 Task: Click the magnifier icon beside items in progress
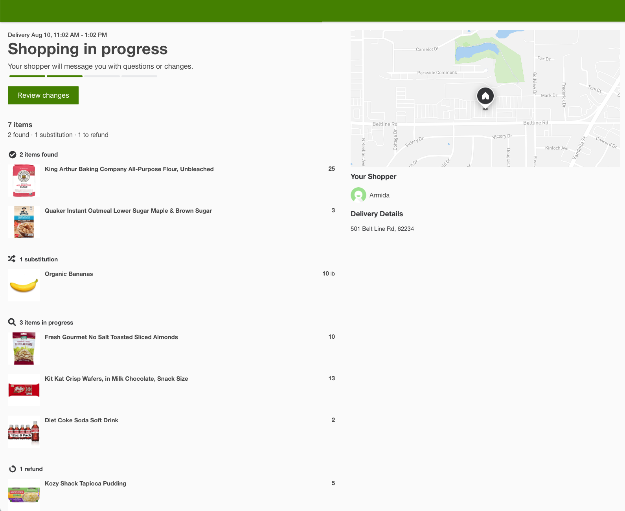tap(12, 322)
